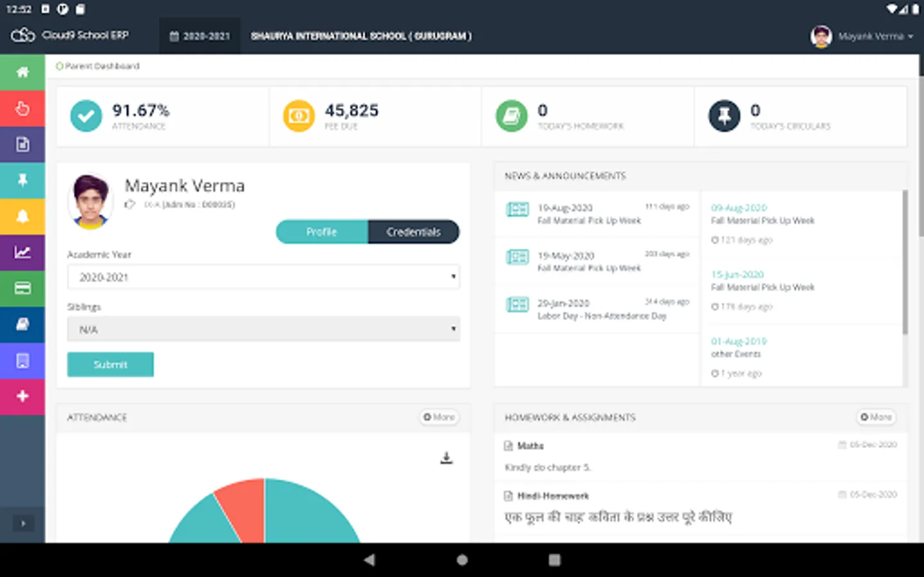Click the announcements panel scrollbar
This screenshot has height=577, width=924.
pos(905,262)
